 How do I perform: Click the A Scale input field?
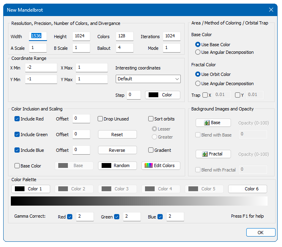click(38, 48)
